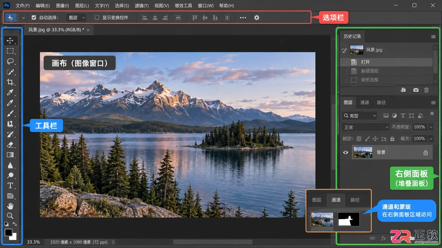Create a new snapshot with camera icon
The image size is (442, 248).
pos(416,90)
